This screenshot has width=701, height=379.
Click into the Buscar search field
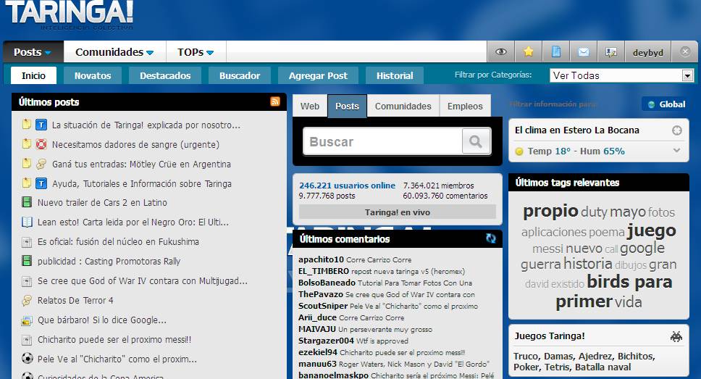pos(382,141)
